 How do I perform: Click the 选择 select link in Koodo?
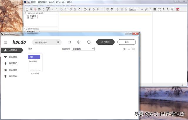pyautogui.click(x=30, y=49)
